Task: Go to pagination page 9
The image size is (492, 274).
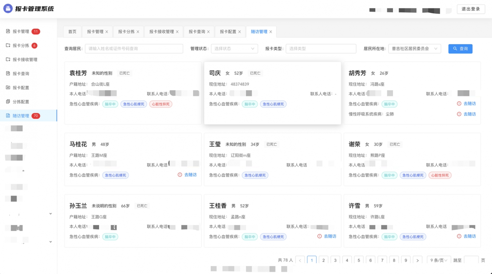Action: point(406,260)
